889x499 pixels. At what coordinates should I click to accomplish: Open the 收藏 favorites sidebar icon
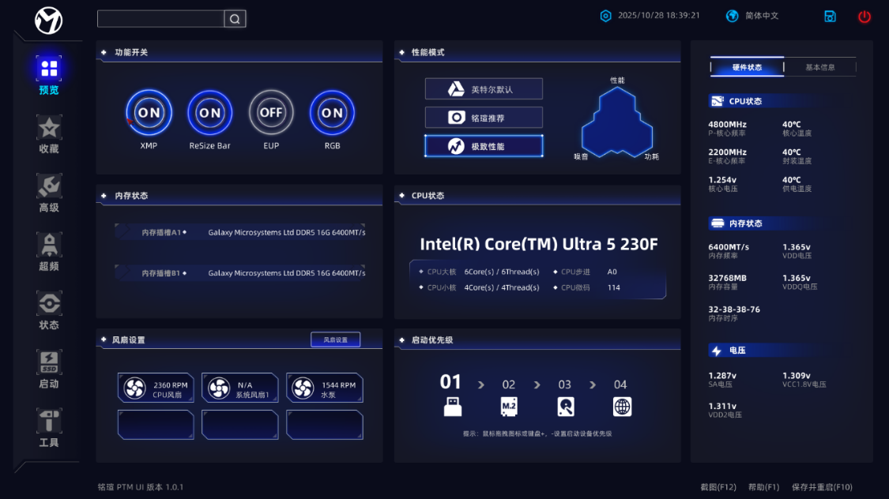(49, 128)
